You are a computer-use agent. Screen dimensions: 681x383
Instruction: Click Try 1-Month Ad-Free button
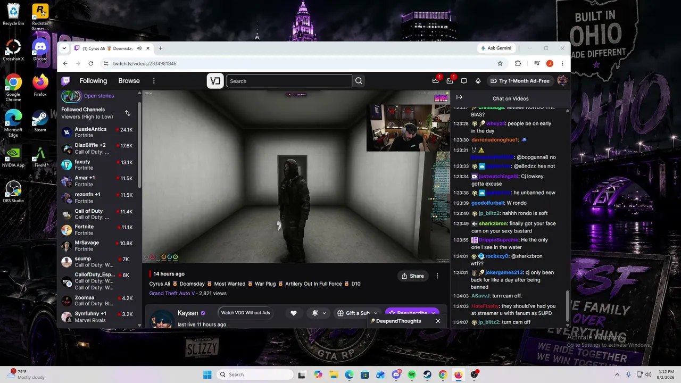[519, 81]
